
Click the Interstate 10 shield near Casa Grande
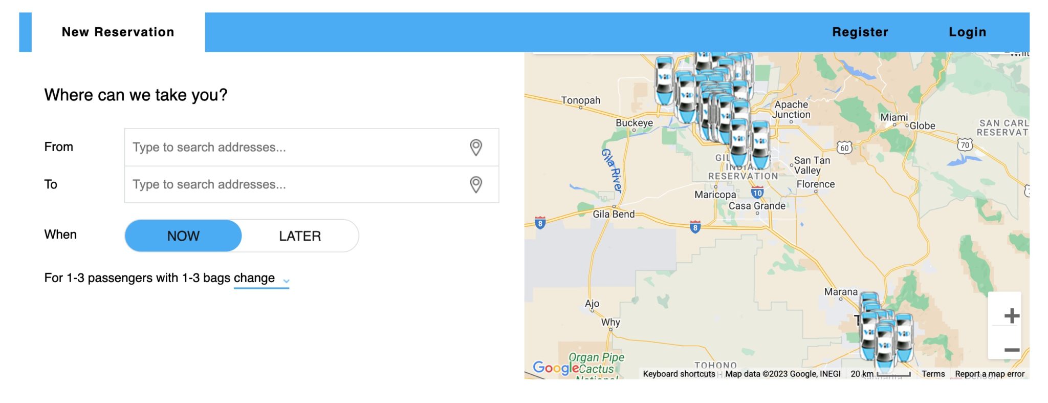tap(757, 193)
